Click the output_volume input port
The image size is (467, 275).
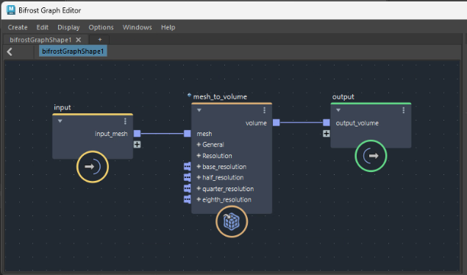[x=326, y=123]
